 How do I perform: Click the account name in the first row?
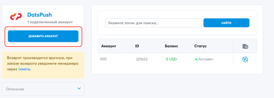[103, 59]
